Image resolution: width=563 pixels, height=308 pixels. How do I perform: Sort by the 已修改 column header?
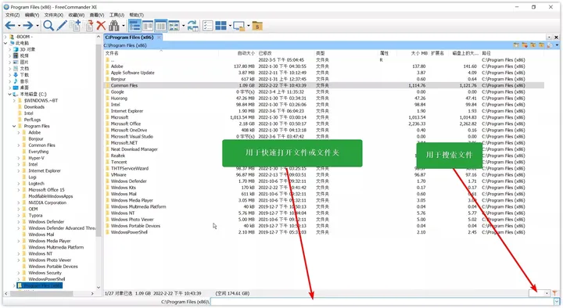[x=265, y=53]
